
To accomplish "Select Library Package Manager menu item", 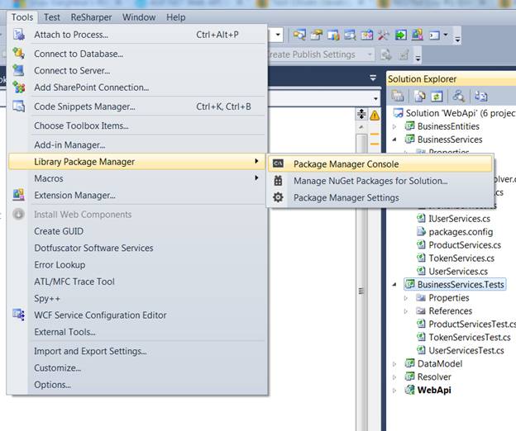I will 136,162.
